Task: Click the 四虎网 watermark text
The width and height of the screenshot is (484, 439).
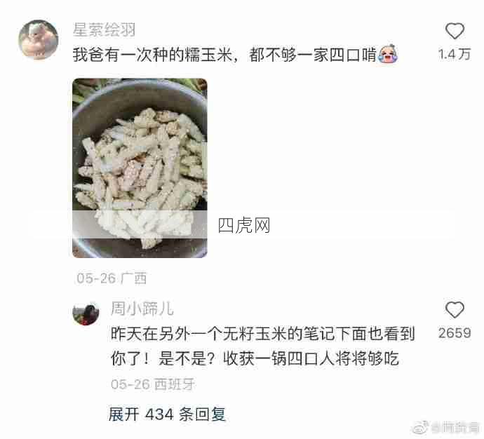Action: (x=244, y=225)
